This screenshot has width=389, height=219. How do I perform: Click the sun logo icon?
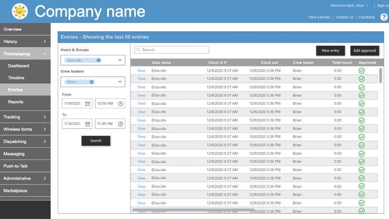coord(20,11)
